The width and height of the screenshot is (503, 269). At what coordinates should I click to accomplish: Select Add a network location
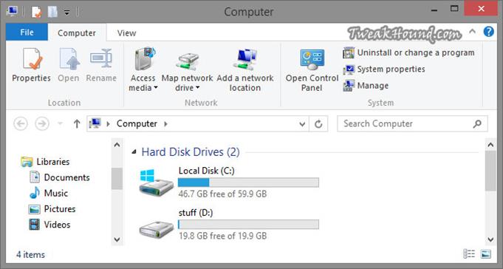[x=244, y=69]
